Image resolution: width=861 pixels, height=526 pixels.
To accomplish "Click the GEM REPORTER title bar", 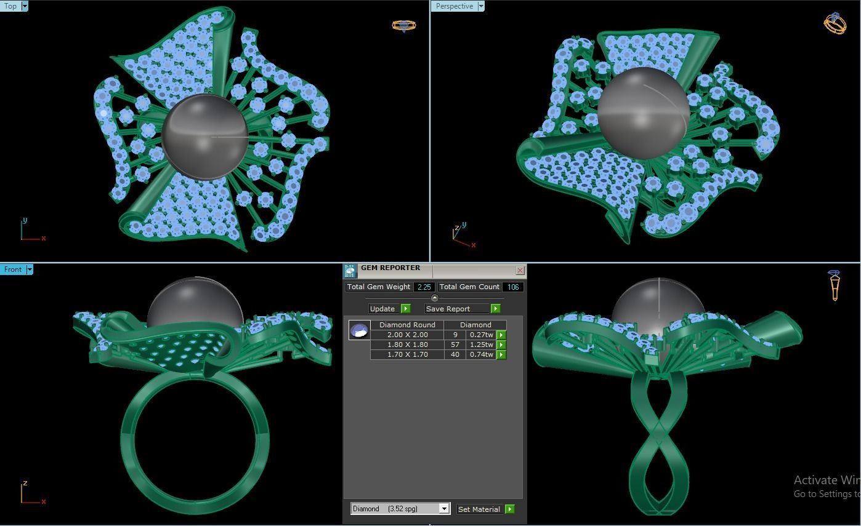I will point(435,271).
